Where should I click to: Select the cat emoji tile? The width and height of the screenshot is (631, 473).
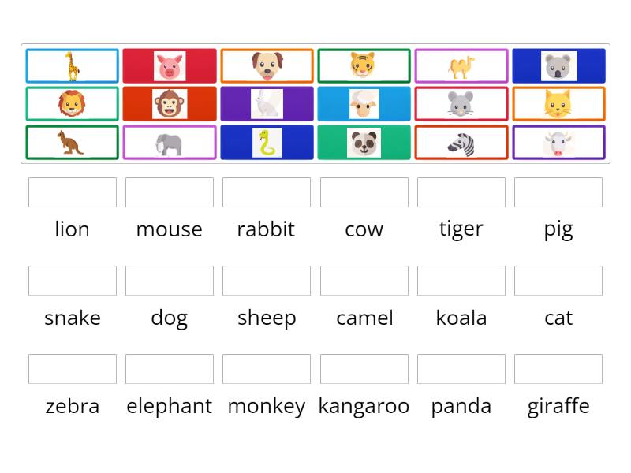click(558, 103)
